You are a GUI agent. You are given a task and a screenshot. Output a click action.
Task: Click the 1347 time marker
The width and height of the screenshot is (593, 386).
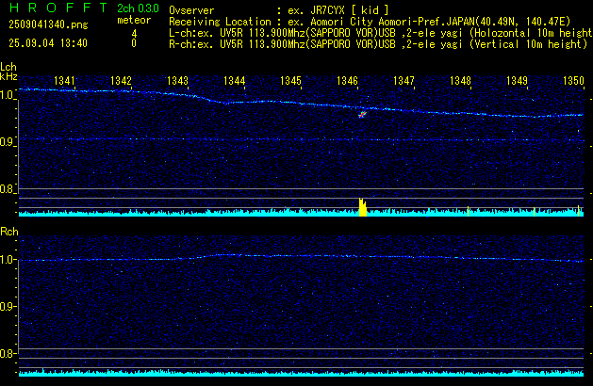[x=404, y=81]
